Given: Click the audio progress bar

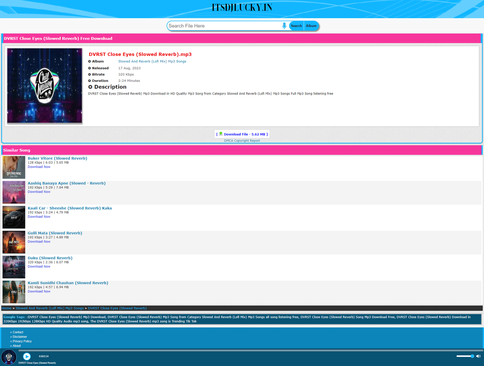Looking at the screenshot, I should click(x=242, y=351).
